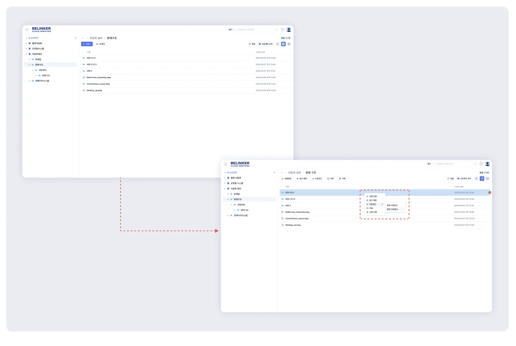Click 이동 toolbar button in front window
Screen dimensions: 516x346
point(330,179)
